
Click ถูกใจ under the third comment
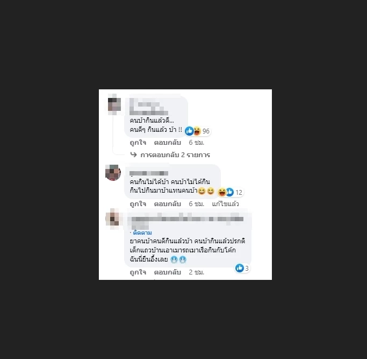pos(138,272)
